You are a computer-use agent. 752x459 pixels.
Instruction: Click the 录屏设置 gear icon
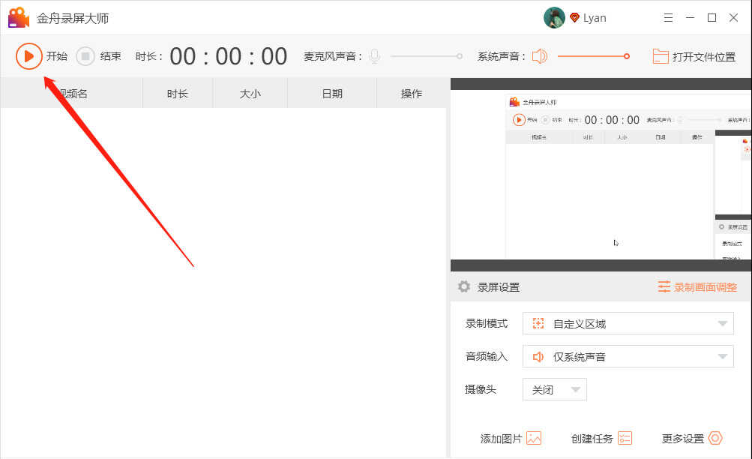coord(464,286)
